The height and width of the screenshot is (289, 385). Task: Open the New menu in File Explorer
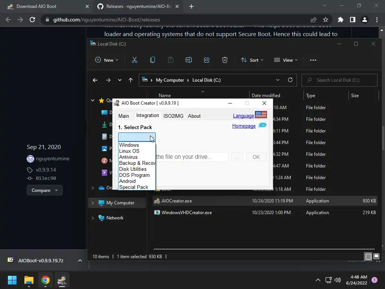[106, 60]
